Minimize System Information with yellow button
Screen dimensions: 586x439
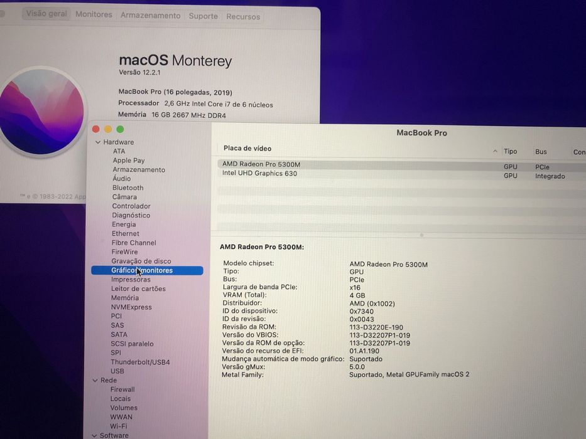tap(108, 129)
